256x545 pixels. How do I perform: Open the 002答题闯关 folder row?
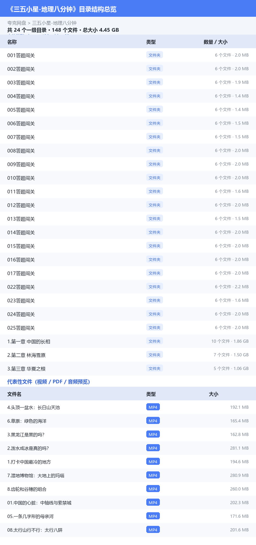click(x=128, y=69)
